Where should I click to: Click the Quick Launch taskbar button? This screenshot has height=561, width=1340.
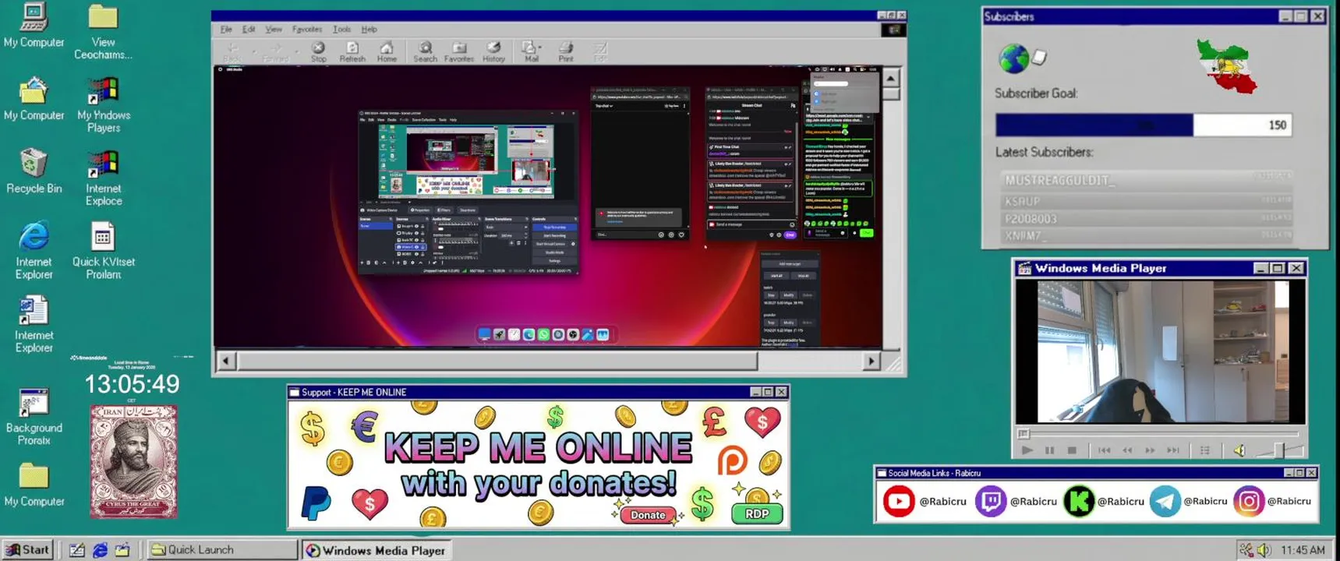pos(221,550)
